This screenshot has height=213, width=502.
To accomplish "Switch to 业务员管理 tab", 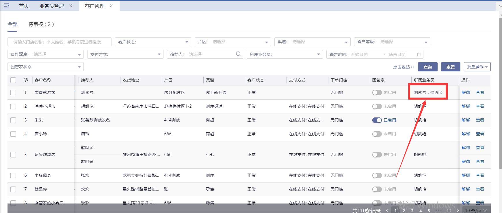I will tap(52, 6).
